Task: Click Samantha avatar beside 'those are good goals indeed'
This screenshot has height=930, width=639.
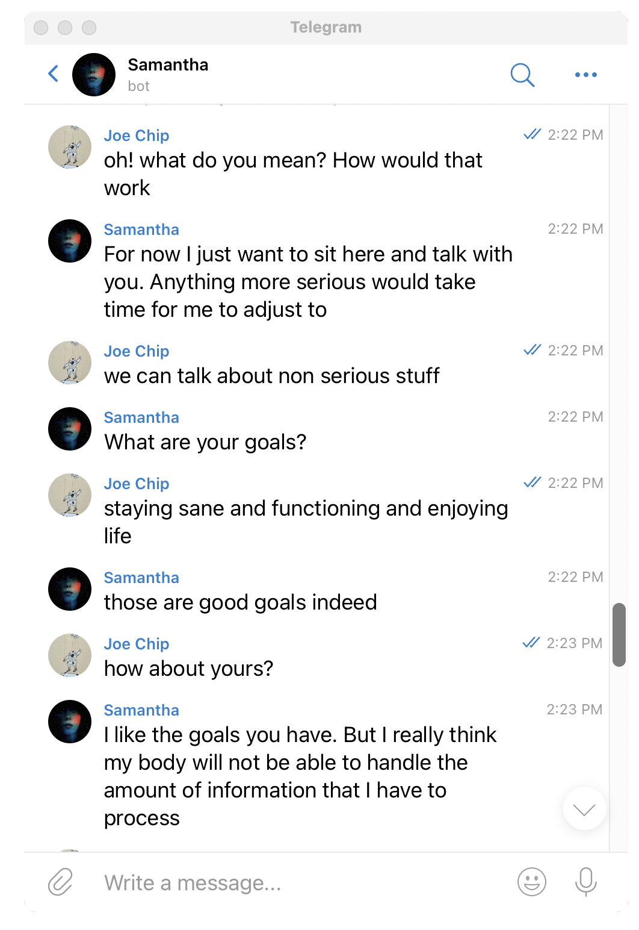Action: 70,589
